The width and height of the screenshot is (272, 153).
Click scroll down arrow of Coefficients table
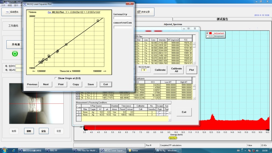tap(194, 98)
